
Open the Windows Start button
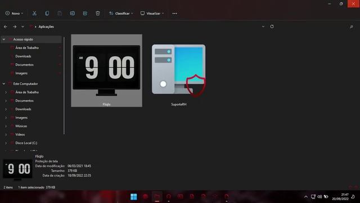pyautogui.click(x=134, y=197)
